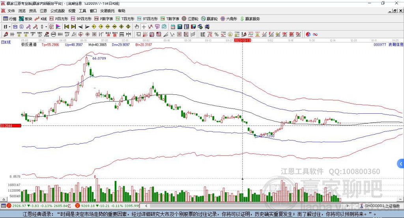The width and height of the screenshot is (404, 218).
Task: Open the 9P四方形 tool
Action: coord(81,19)
